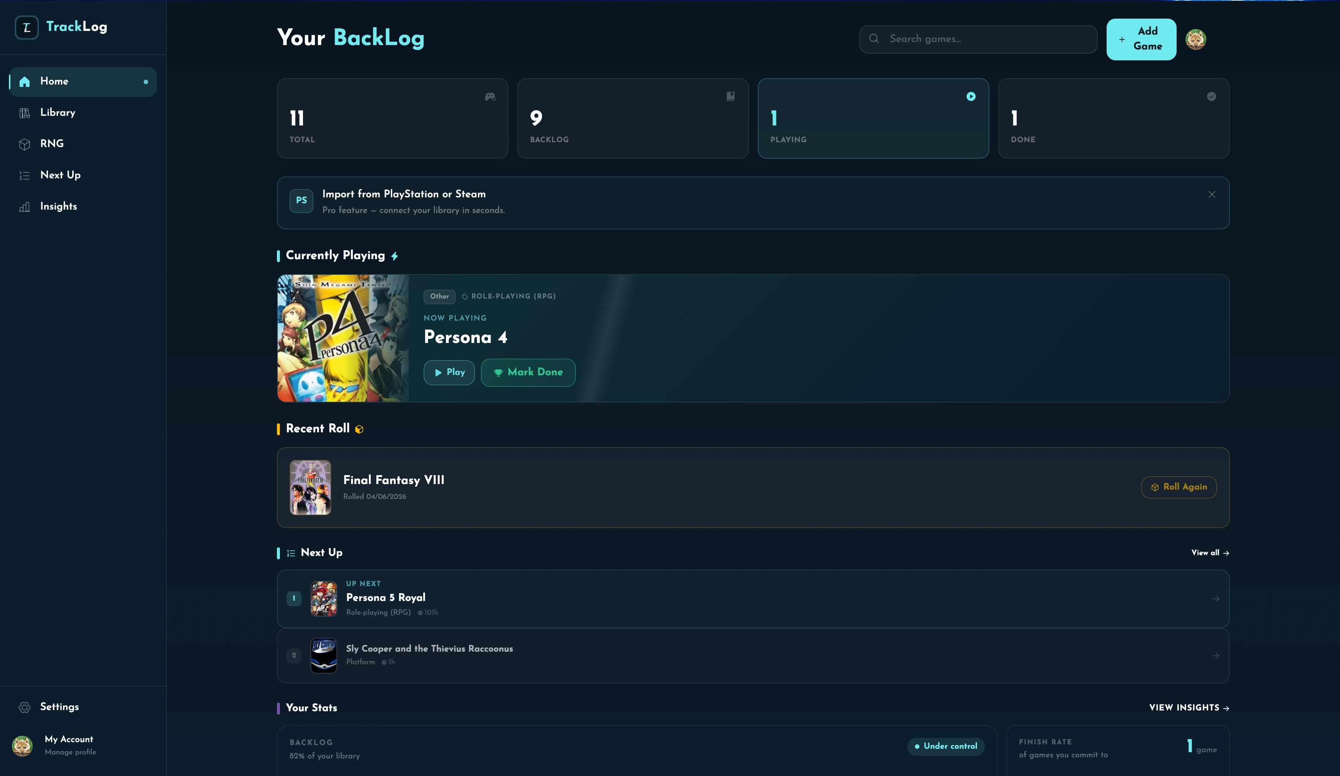Open the Final Fantasy VIII thumbnail
Image resolution: width=1340 pixels, height=776 pixels.
tap(310, 487)
